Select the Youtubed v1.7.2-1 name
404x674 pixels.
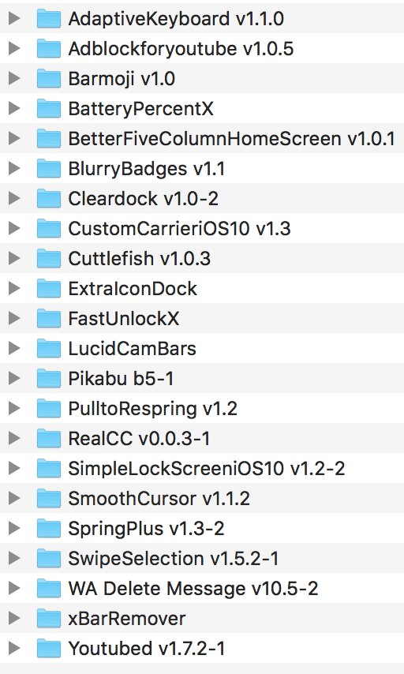147,649
